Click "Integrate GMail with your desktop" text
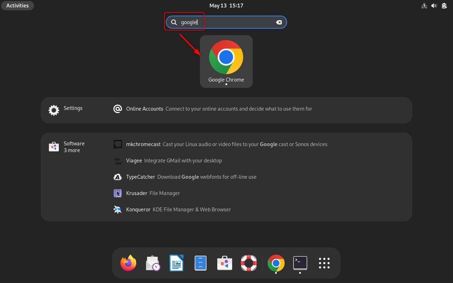The height and width of the screenshot is (283, 453). pos(183,161)
